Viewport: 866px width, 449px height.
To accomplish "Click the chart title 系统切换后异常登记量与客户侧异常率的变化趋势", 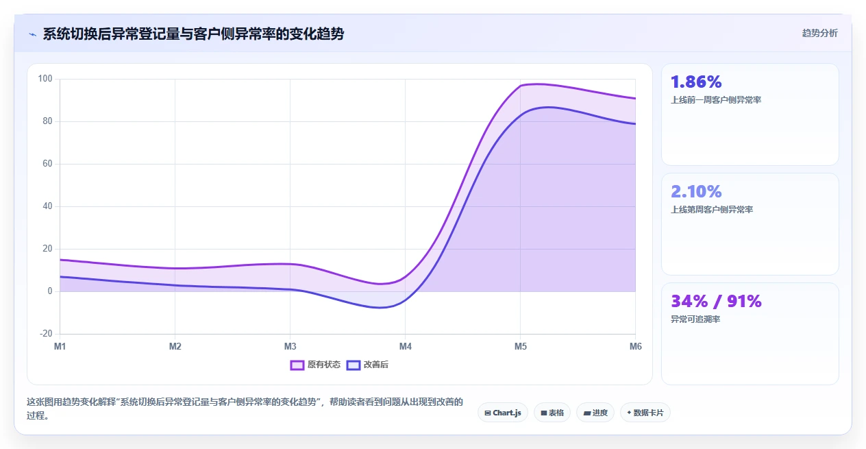I will tap(193, 34).
